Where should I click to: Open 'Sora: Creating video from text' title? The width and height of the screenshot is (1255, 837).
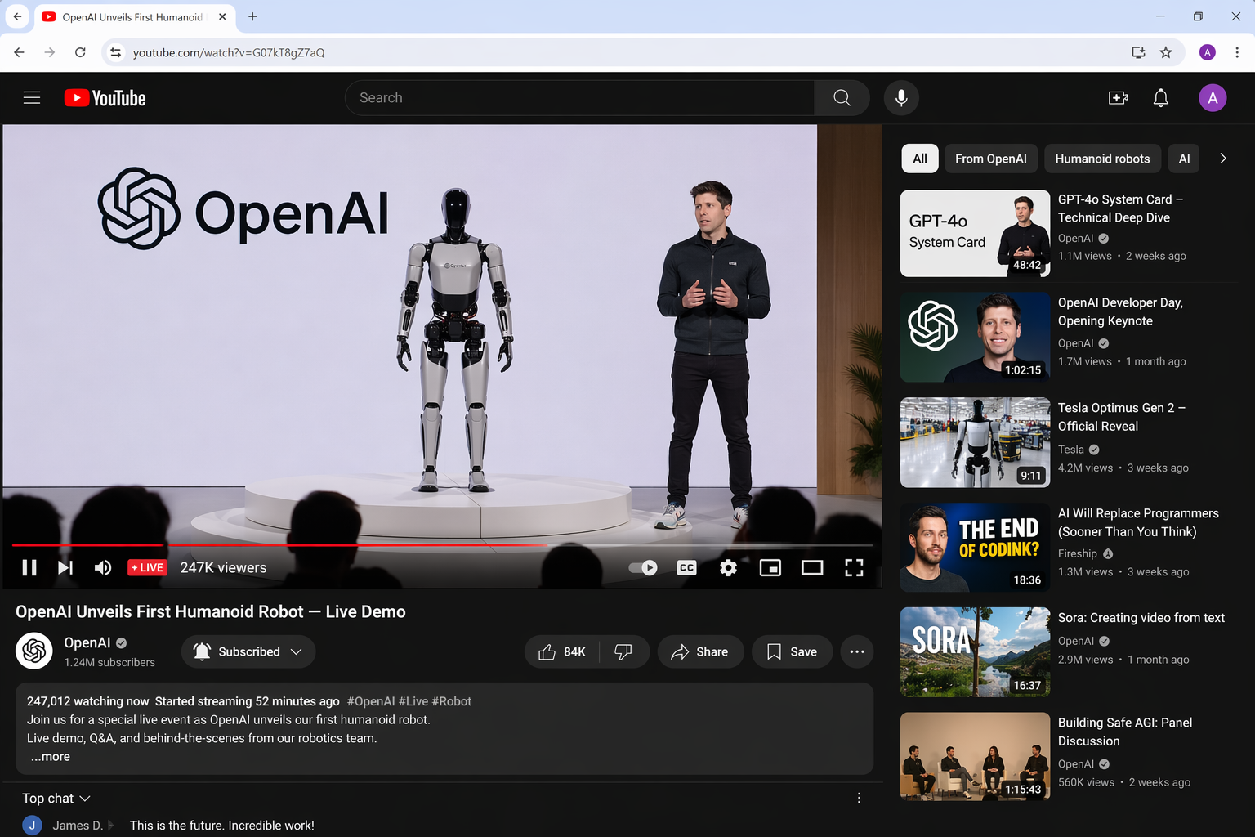1141,618
